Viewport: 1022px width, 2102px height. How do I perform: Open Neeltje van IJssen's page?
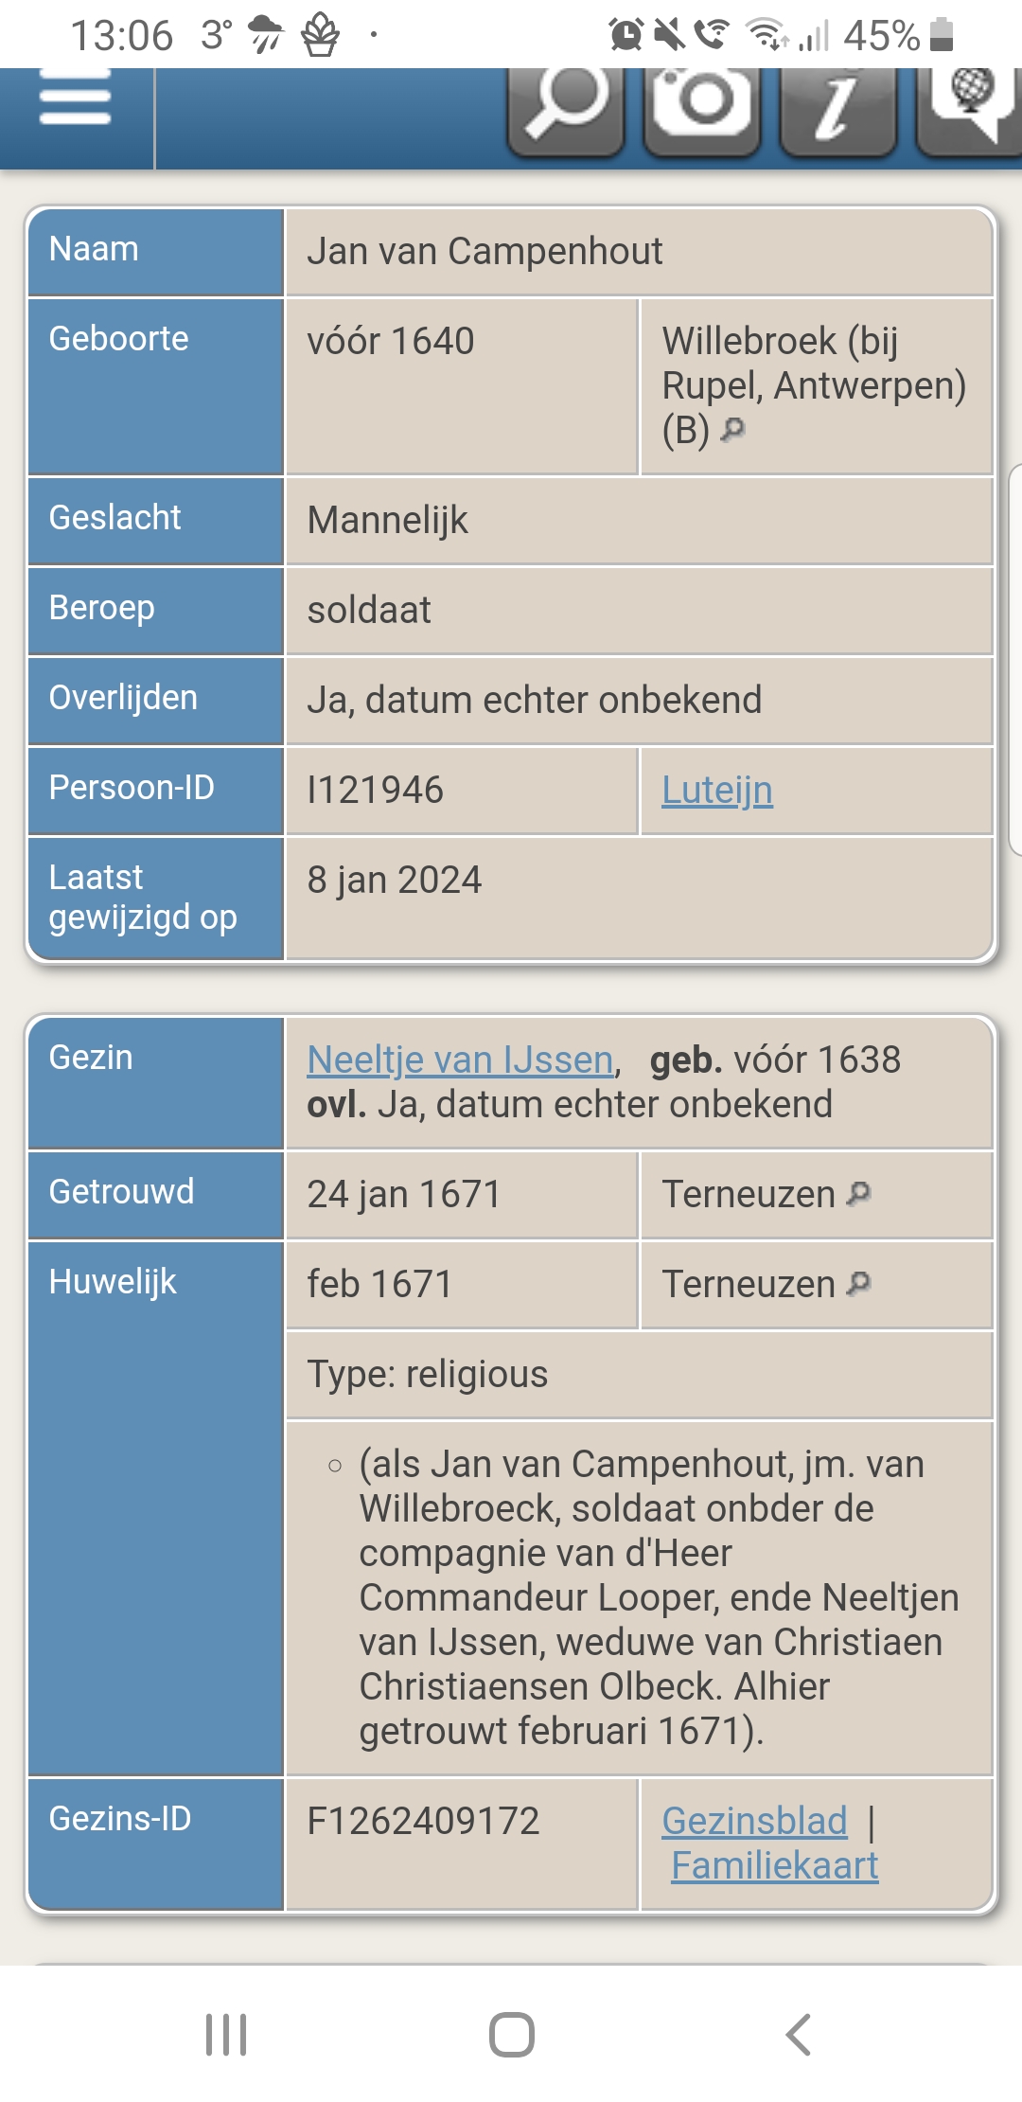click(461, 1060)
